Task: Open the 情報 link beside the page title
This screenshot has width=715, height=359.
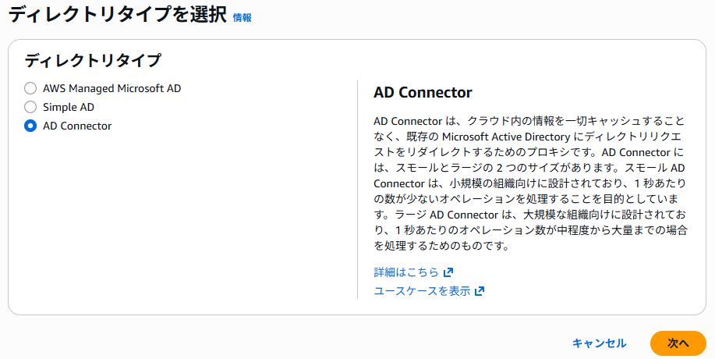Action: (242, 17)
